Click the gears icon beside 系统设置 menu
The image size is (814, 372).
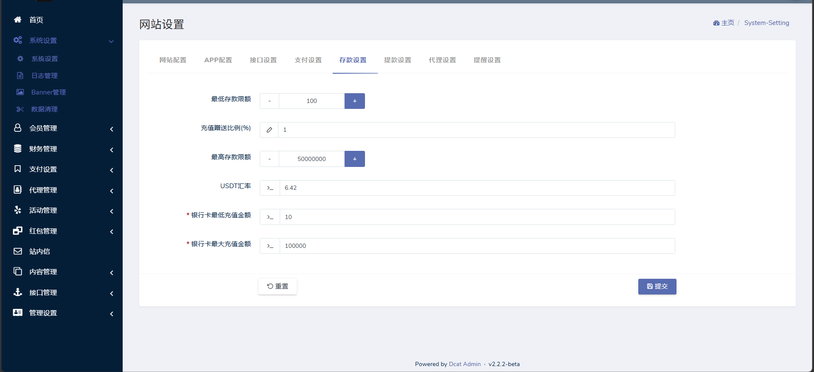click(x=17, y=40)
